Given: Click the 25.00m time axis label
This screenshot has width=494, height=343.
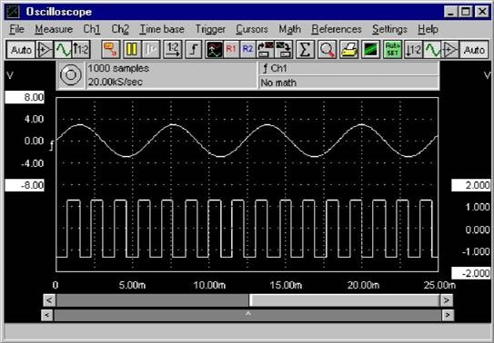Looking at the screenshot, I should 439,285.
